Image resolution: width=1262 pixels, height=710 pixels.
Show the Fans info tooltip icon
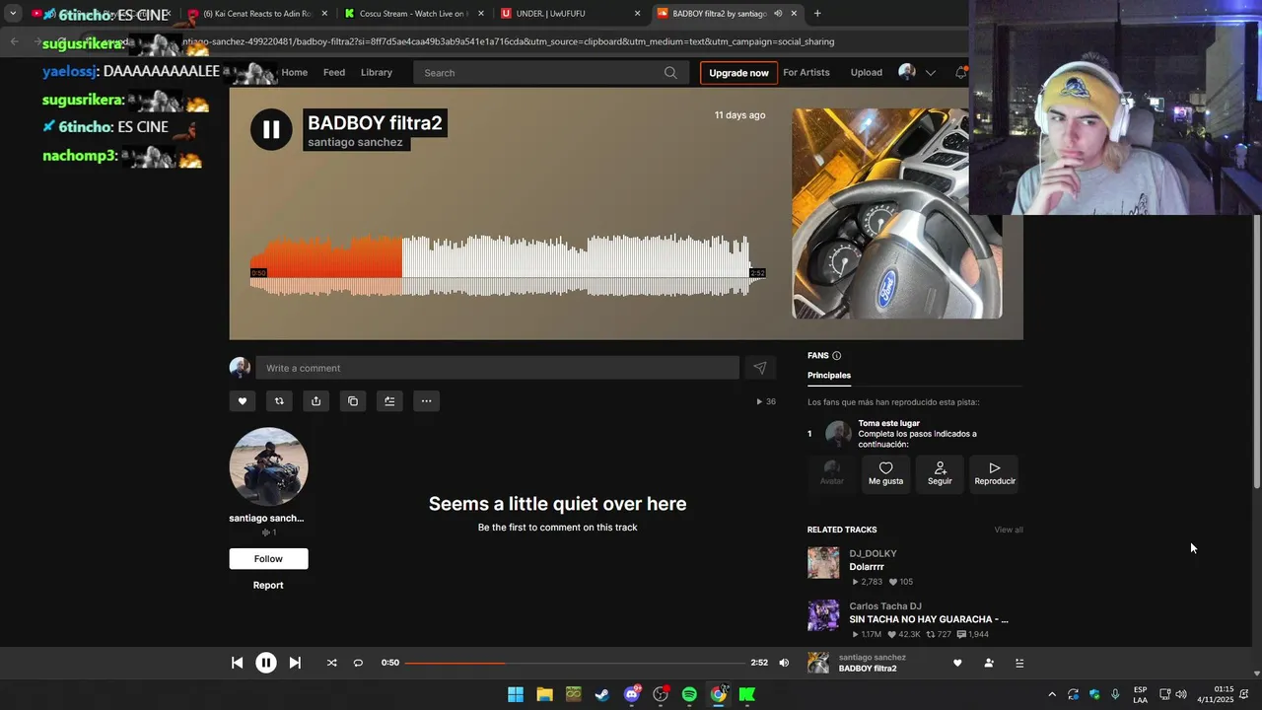pos(837,356)
